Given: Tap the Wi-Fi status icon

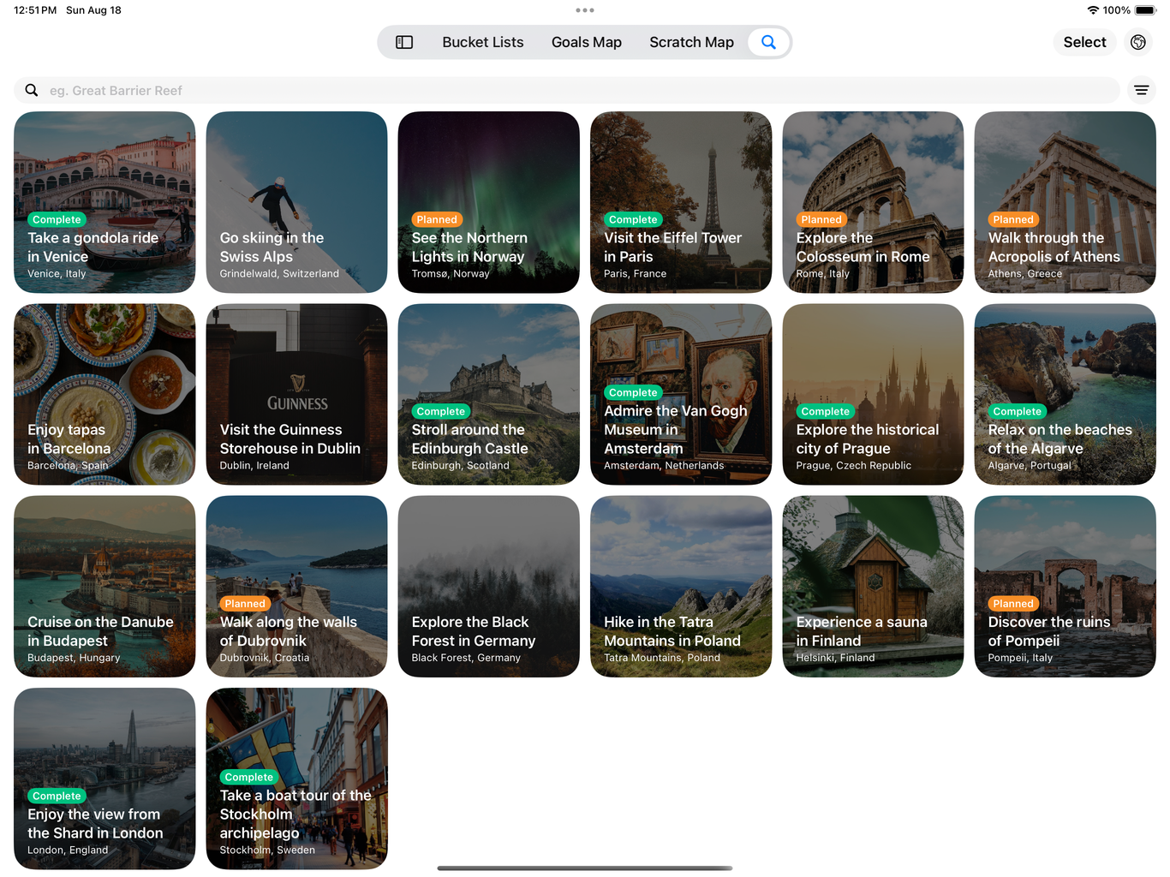Looking at the screenshot, I should point(1093,10).
